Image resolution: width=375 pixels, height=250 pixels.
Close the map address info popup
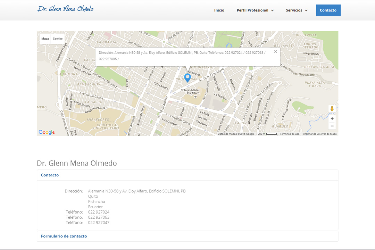[275, 52]
